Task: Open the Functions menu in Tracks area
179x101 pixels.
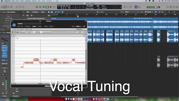Action: coord(36,12)
